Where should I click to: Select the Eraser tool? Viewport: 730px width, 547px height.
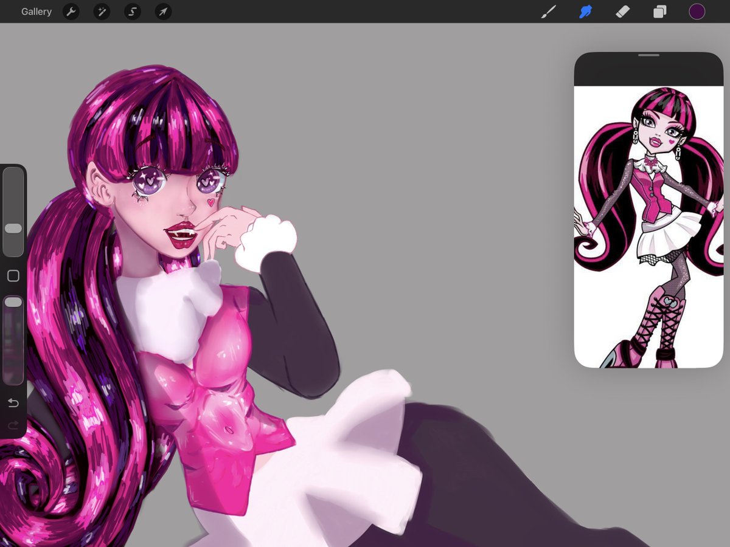click(x=622, y=12)
